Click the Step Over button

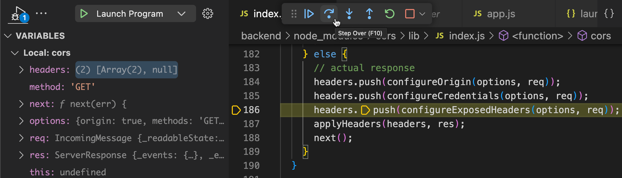329,13
